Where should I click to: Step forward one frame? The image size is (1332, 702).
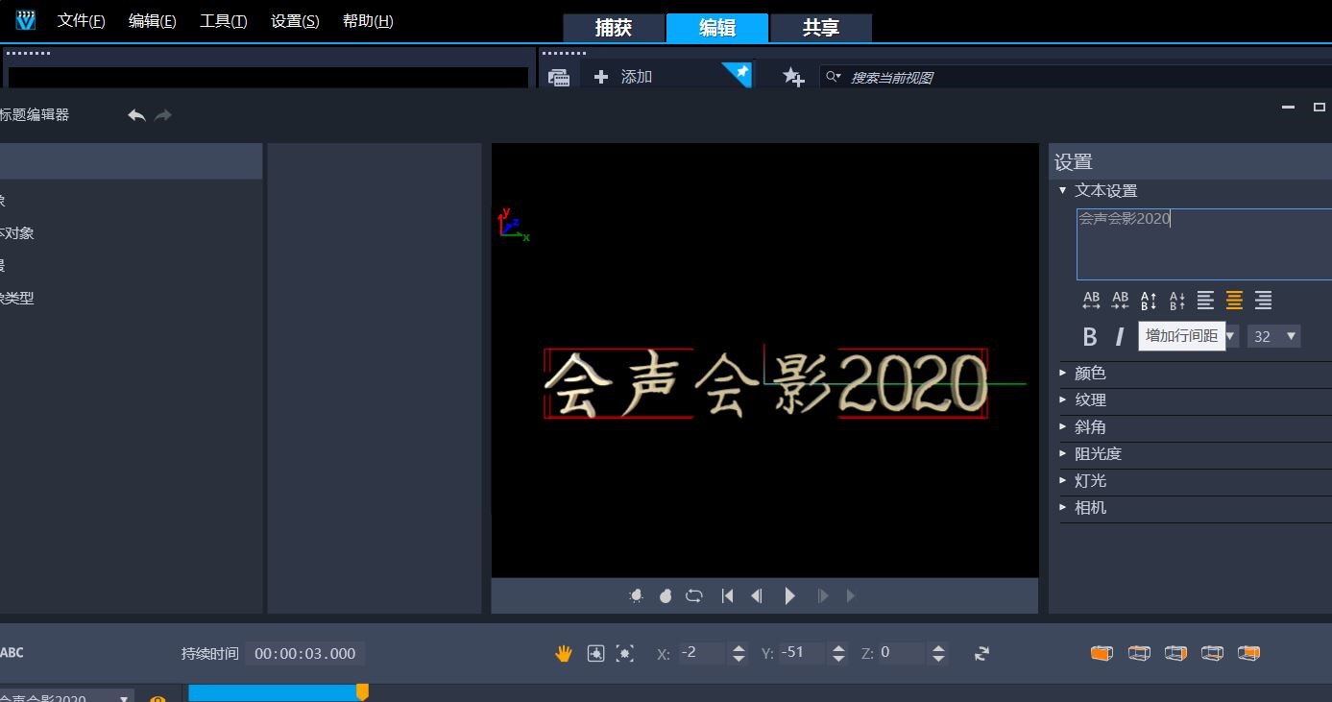click(823, 596)
